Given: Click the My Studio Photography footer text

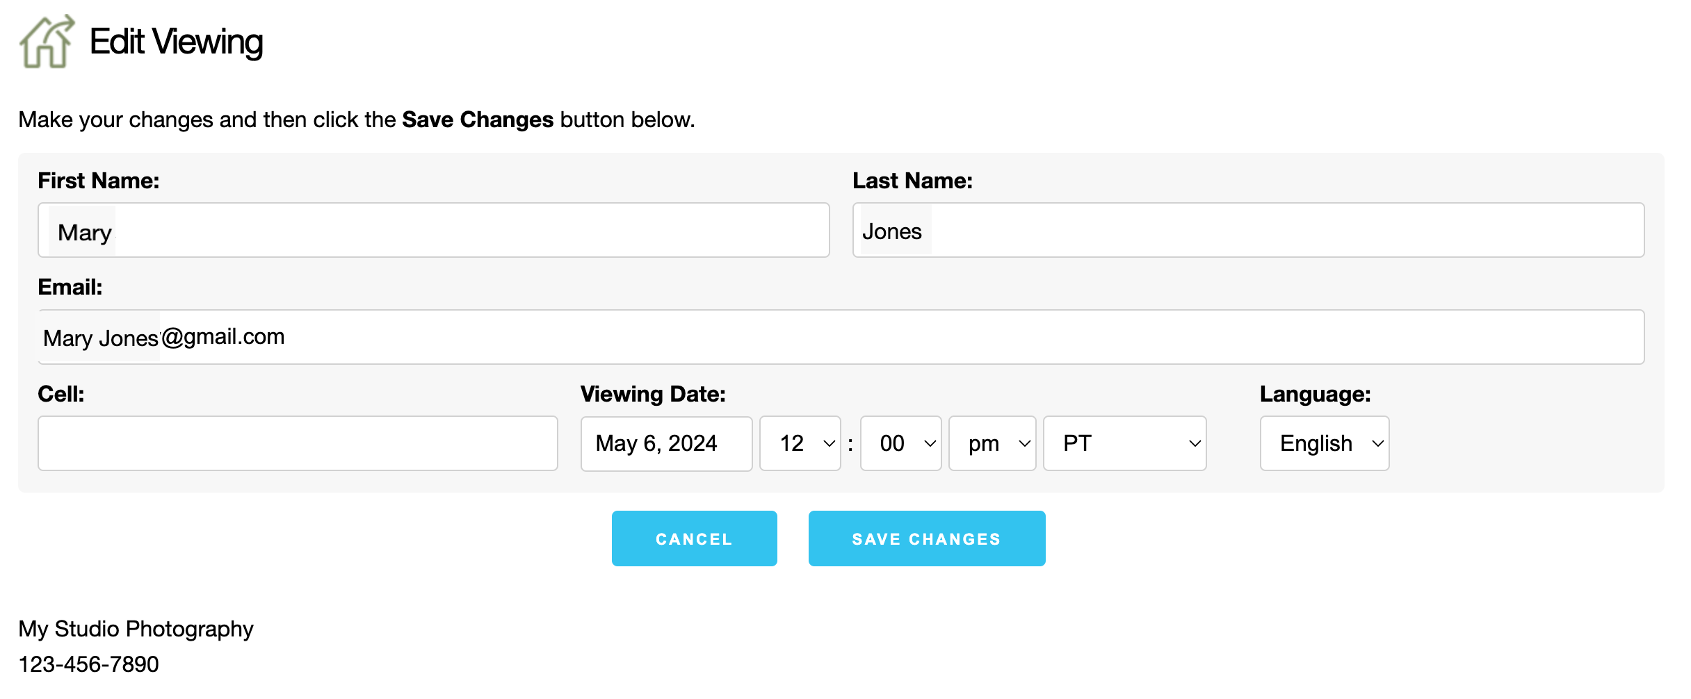Looking at the screenshot, I should [x=136, y=629].
